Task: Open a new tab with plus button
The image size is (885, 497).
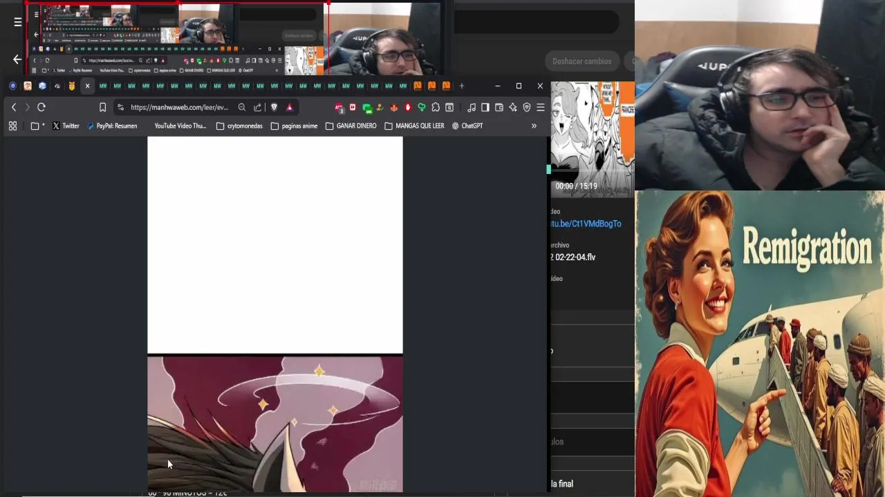Action: (462, 86)
